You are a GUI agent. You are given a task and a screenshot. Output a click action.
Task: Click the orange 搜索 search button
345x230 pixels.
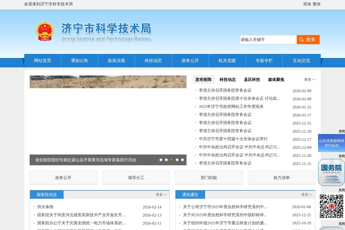point(308,40)
